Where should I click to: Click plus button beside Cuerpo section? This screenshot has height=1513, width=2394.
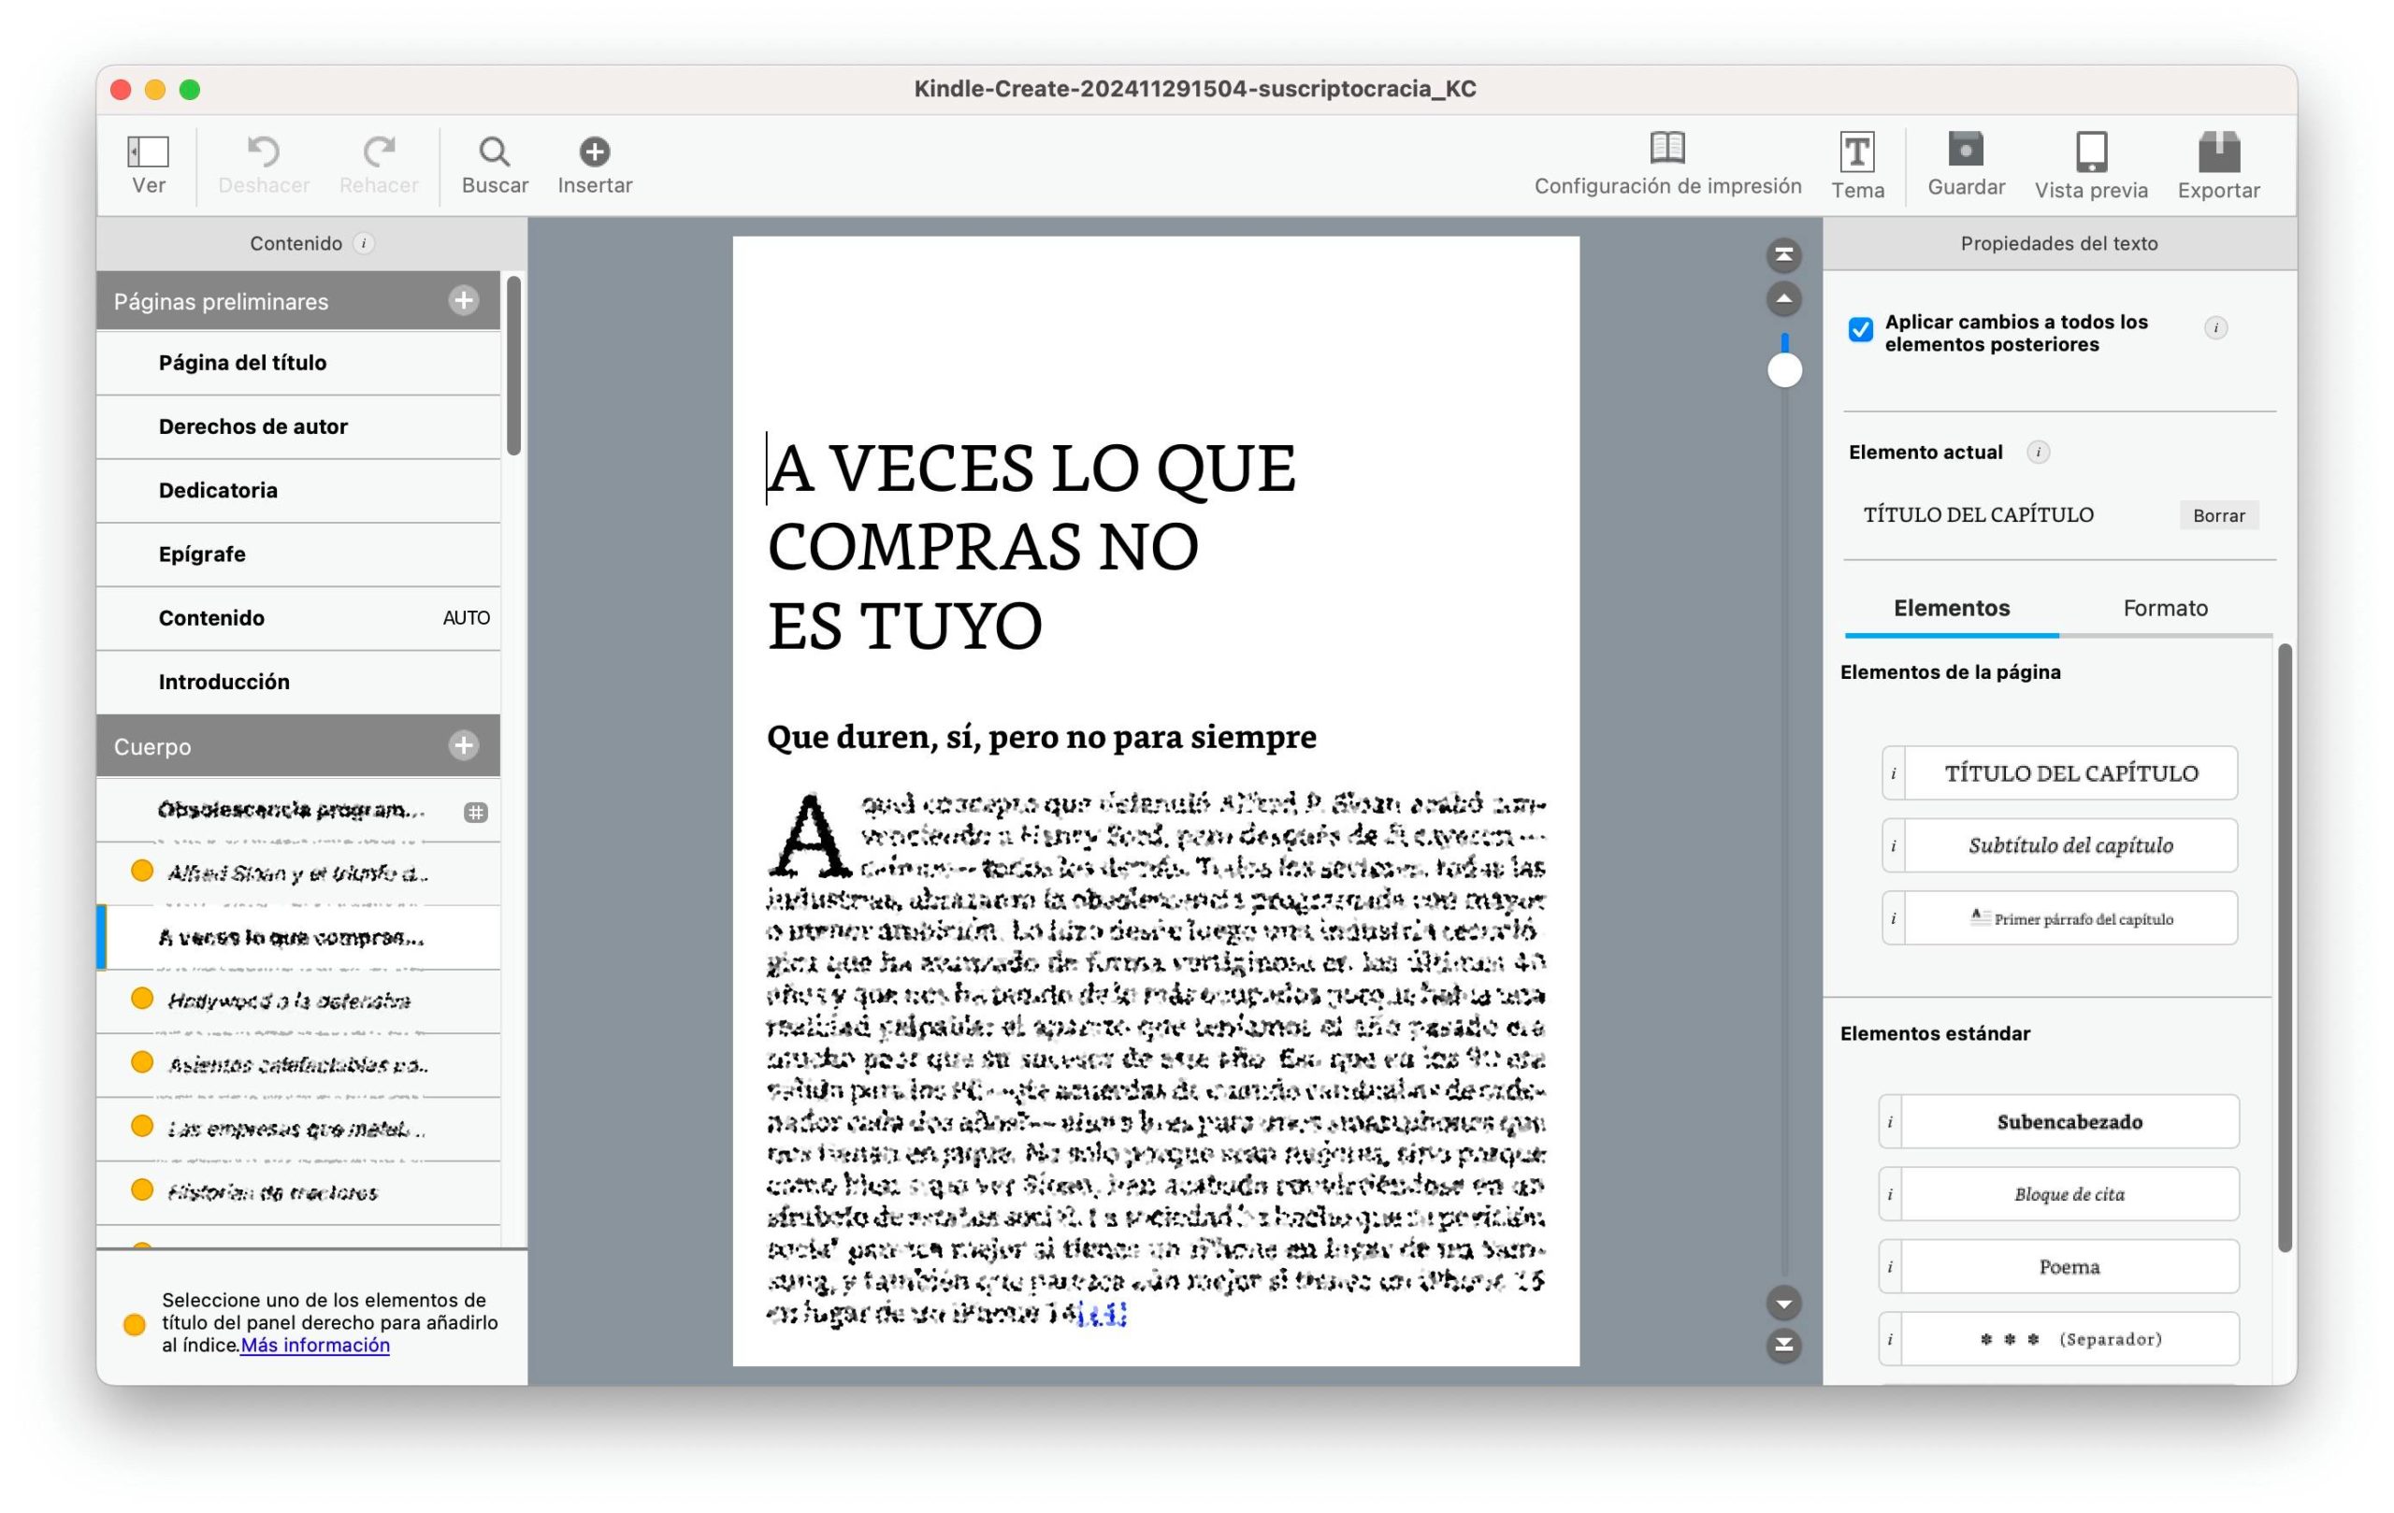pos(463,745)
